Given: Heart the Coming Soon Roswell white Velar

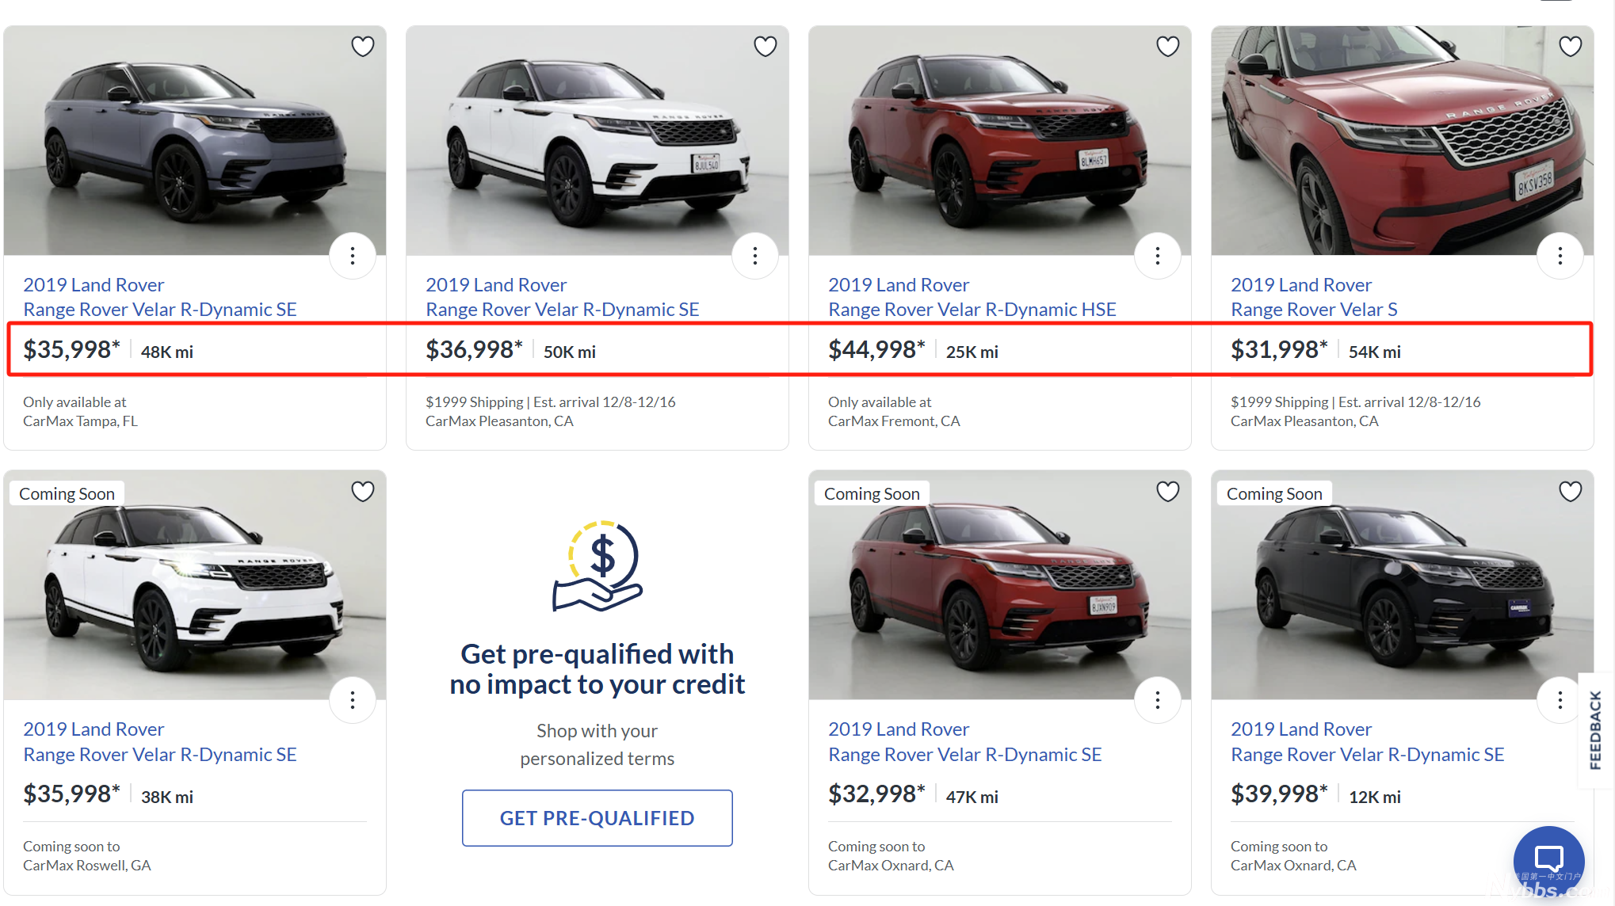Looking at the screenshot, I should (x=363, y=492).
